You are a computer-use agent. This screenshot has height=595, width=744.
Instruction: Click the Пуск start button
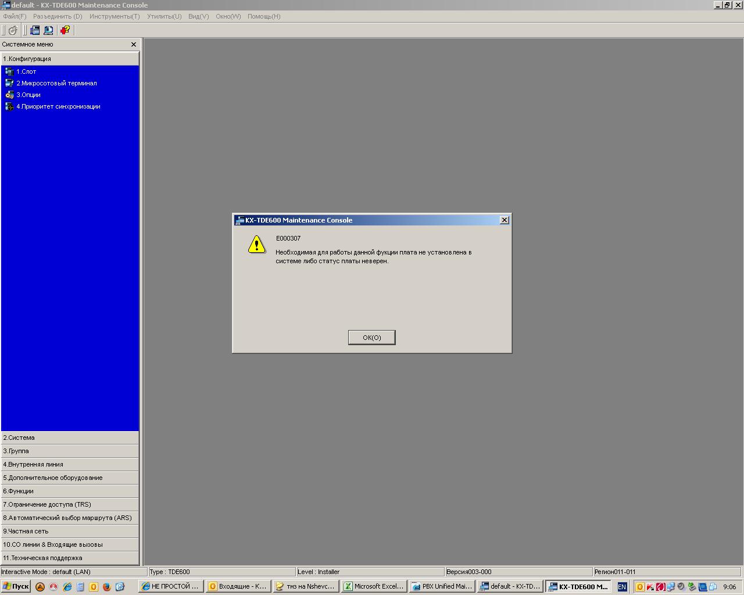click(16, 587)
